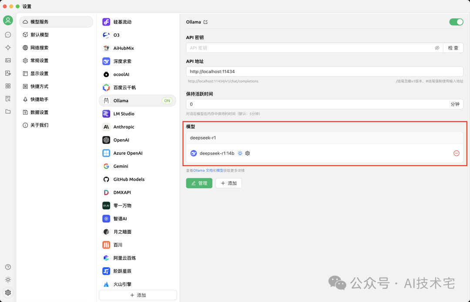Image resolution: width=470 pixels, height=302 pixels.
Task: Click the API 地址 input field
Action: 325,72
